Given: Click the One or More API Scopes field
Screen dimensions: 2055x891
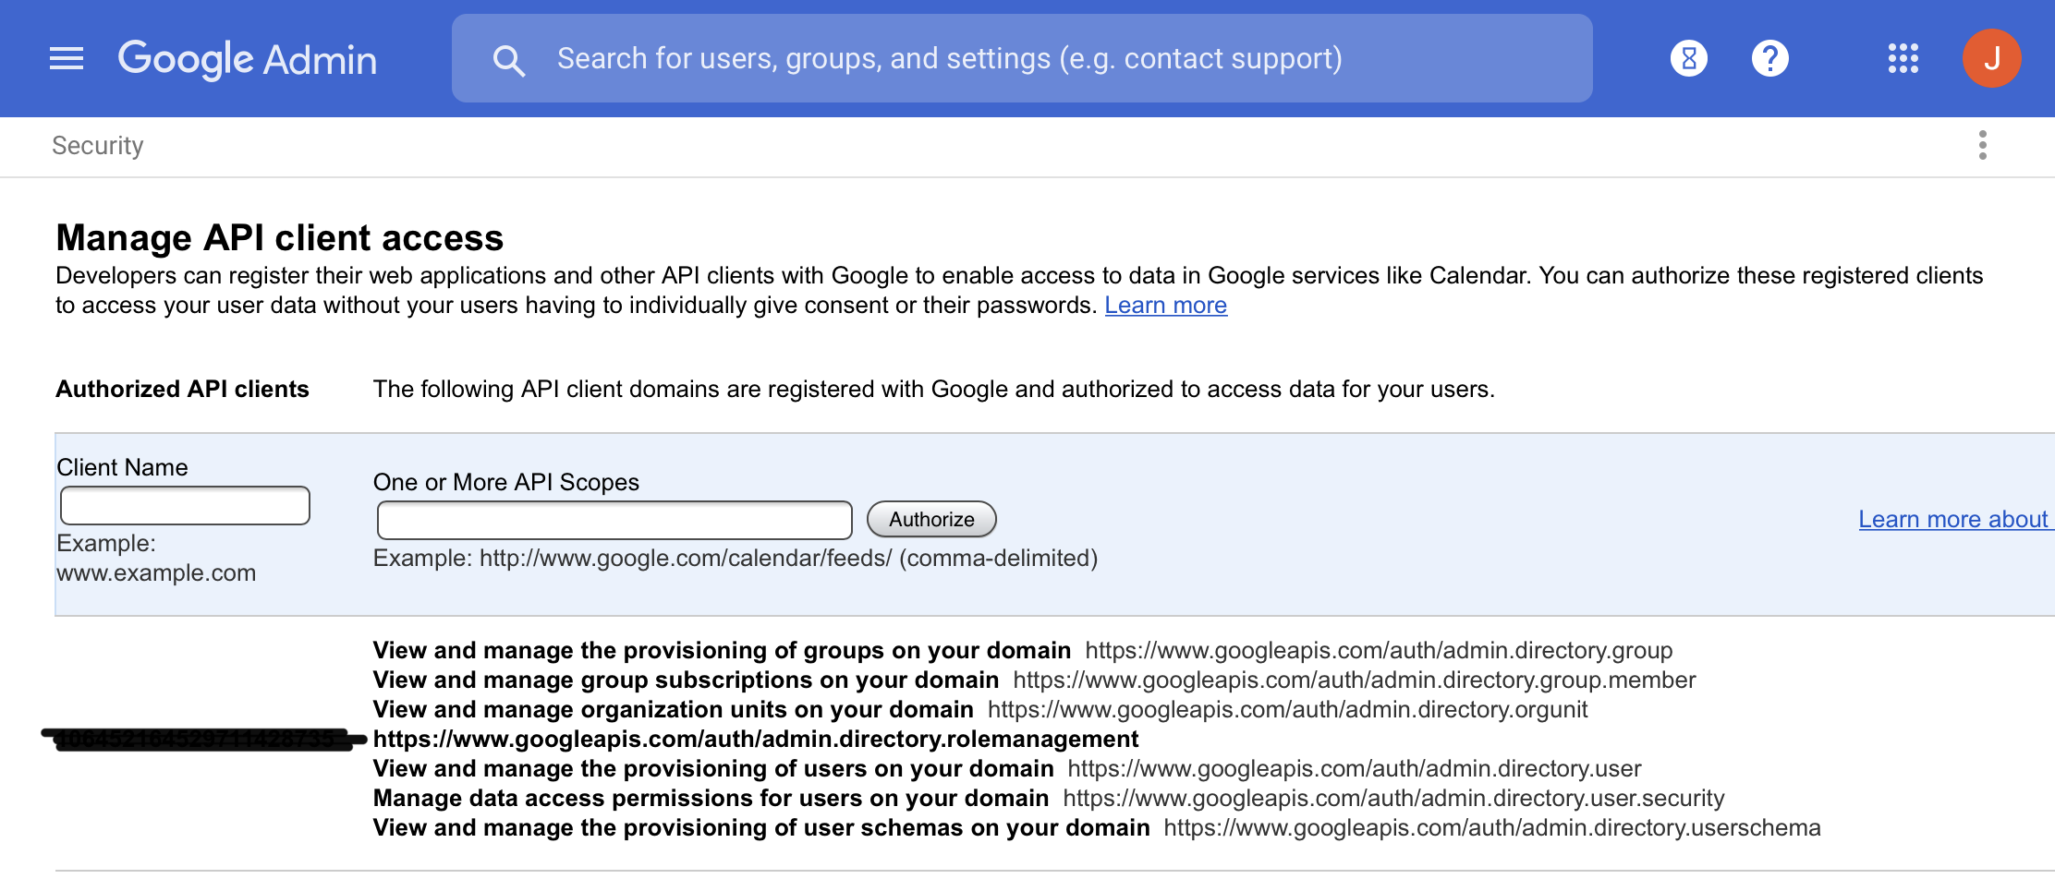Looking at the screenshot, I should pos(614,521).
